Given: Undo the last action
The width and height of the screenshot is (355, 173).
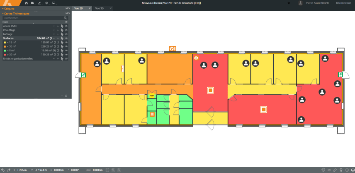Looking at the screenshot, I should click(3, 170).
